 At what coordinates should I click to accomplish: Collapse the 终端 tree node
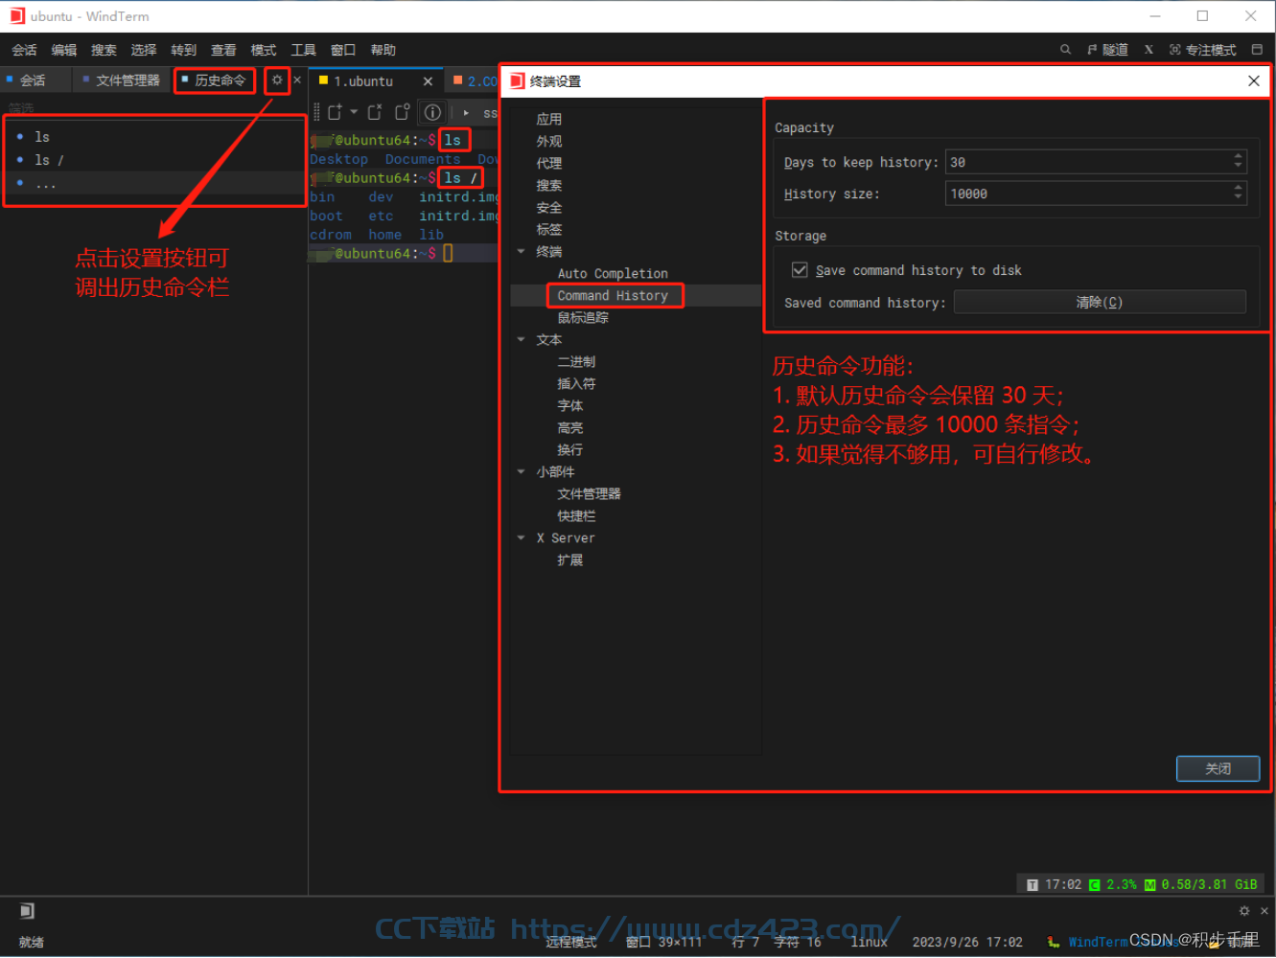(x=522, y=251)
